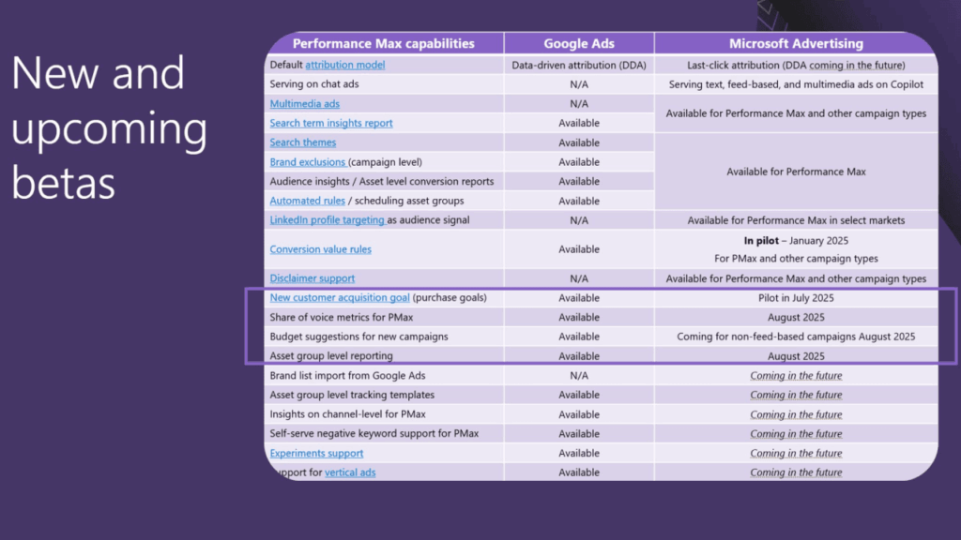Select Audience insights / Asset level conversion reports
The width and height of the screenshot is (961, 540).
[x=382, y=181]
